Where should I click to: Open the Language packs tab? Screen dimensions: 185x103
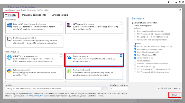click(60, 15)
